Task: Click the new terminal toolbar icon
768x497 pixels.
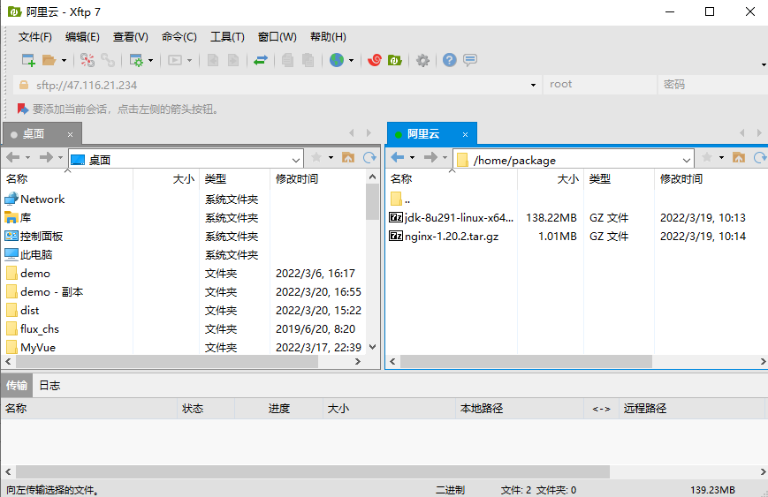Action: click(x=175, y=60)
